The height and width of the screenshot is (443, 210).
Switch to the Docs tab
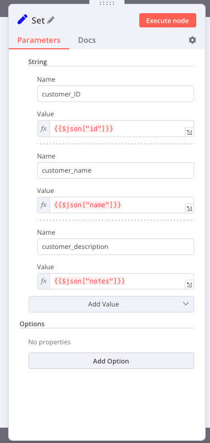click(87, 40)
